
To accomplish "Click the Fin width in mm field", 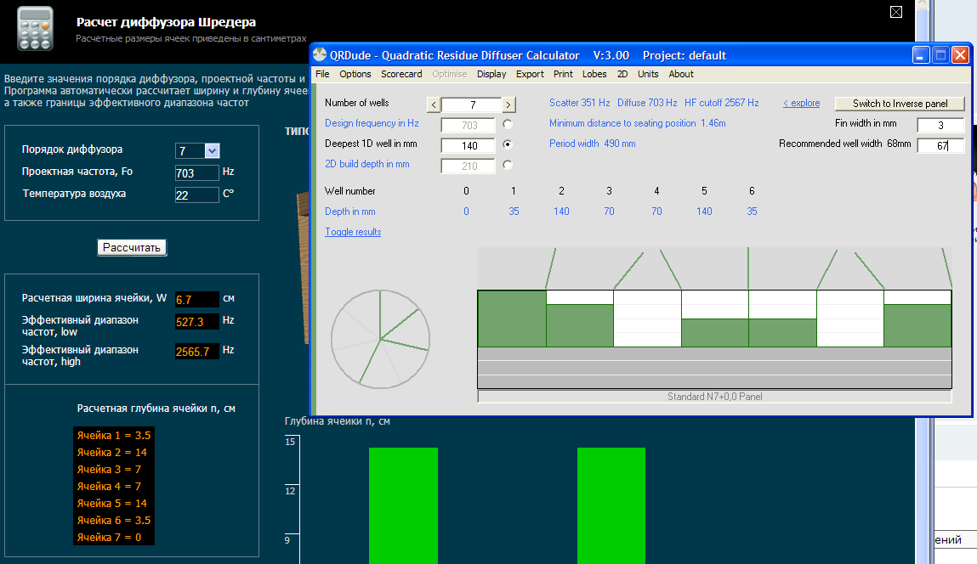I will [x=940, y=125].
